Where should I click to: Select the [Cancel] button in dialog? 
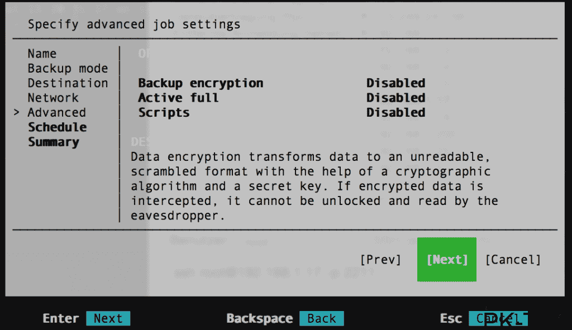[513, 260]
